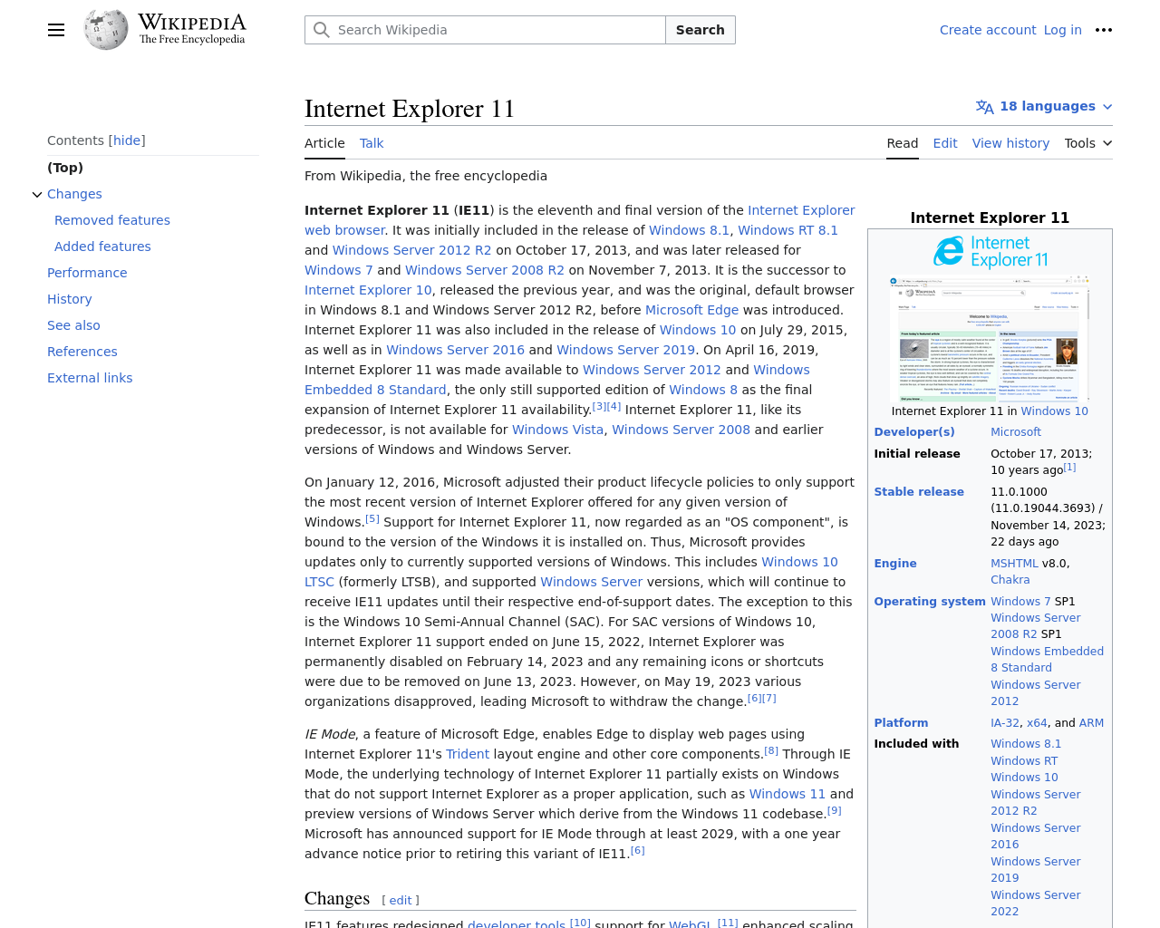Click Stable release label in infobox
The image size is (1160, 928).
click(x=919, y=492)
